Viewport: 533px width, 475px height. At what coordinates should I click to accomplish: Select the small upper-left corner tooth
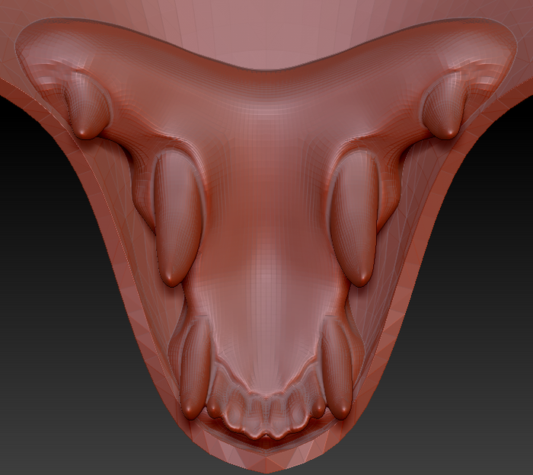(88, 106)
